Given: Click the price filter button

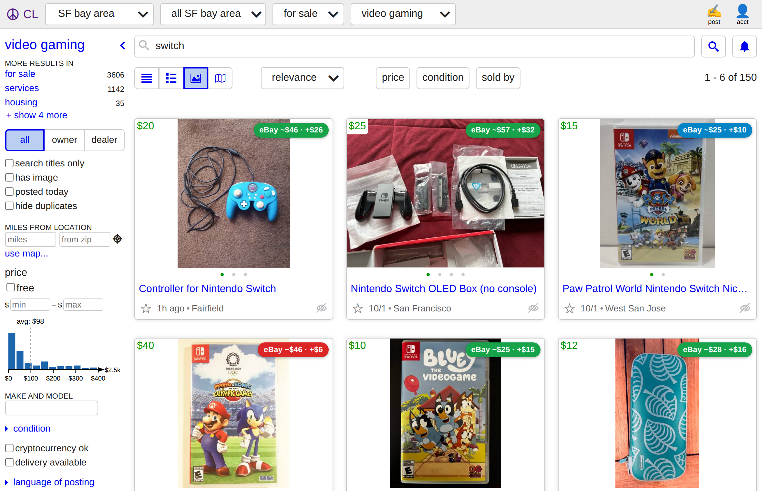Looking at the screenshot, I should [x=393, y=78].
